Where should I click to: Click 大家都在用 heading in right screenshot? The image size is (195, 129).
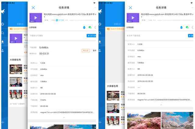[x=112, y=86]
